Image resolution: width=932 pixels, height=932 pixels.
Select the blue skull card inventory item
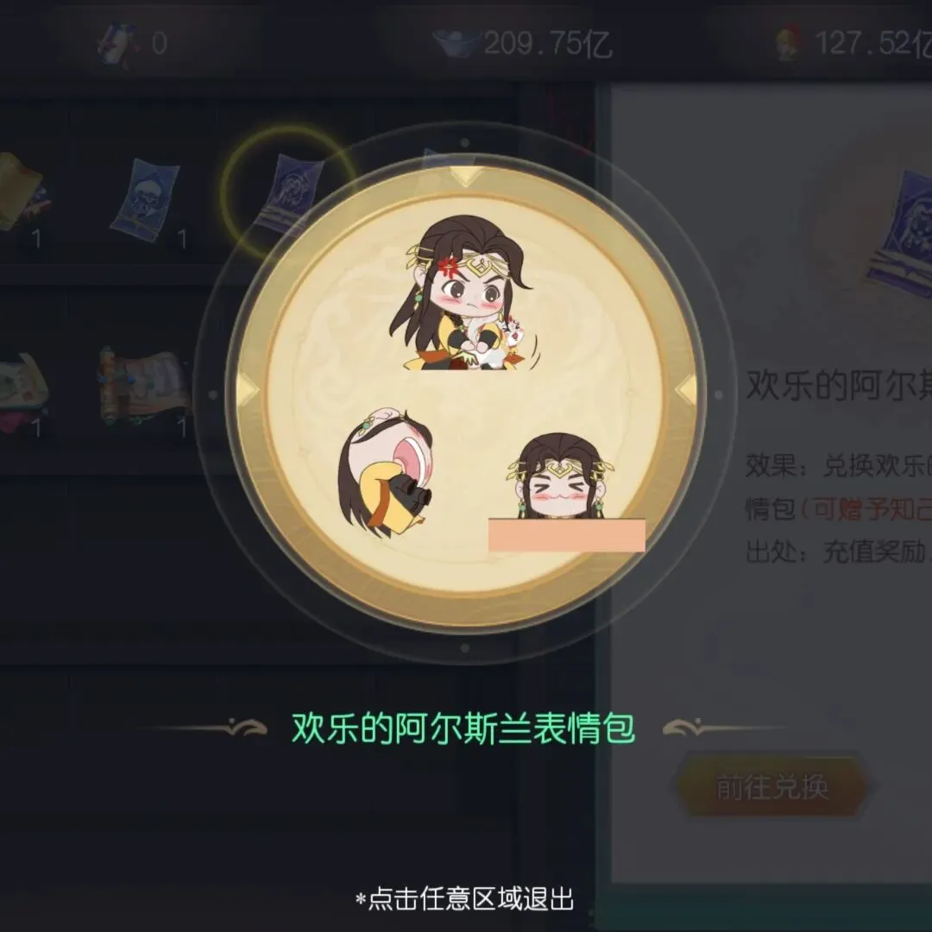pos(144,196)
